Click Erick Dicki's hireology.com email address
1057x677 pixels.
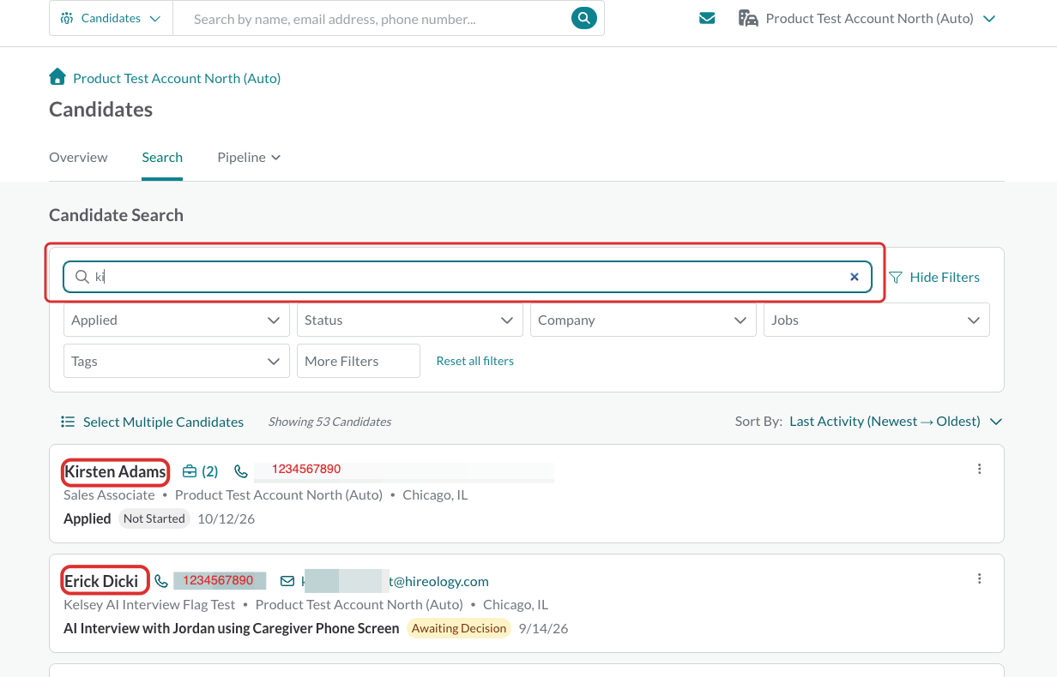(396, 581)
